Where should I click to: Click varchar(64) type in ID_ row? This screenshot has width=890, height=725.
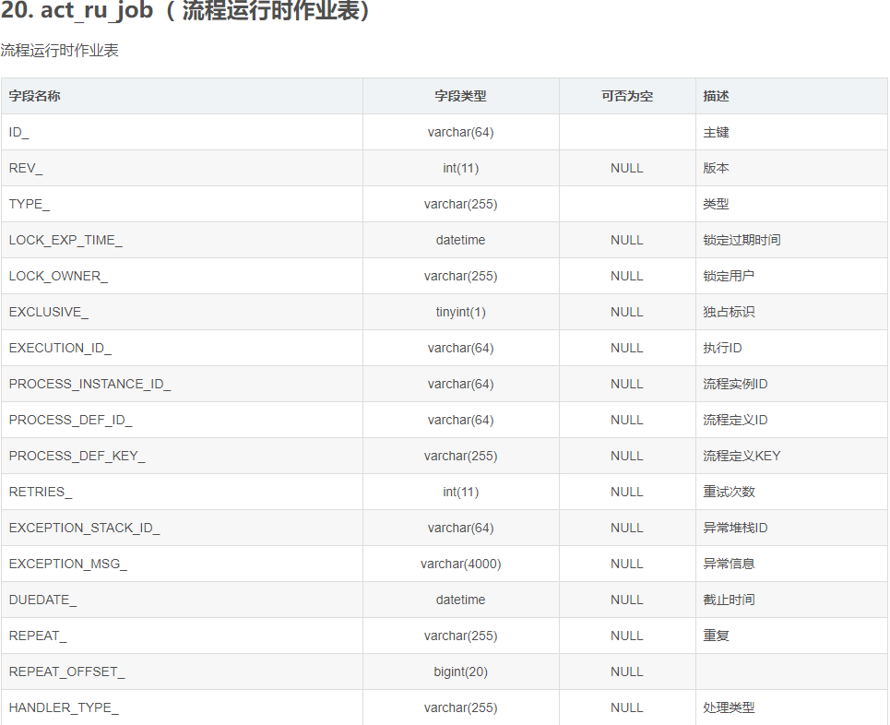(460, 132)
